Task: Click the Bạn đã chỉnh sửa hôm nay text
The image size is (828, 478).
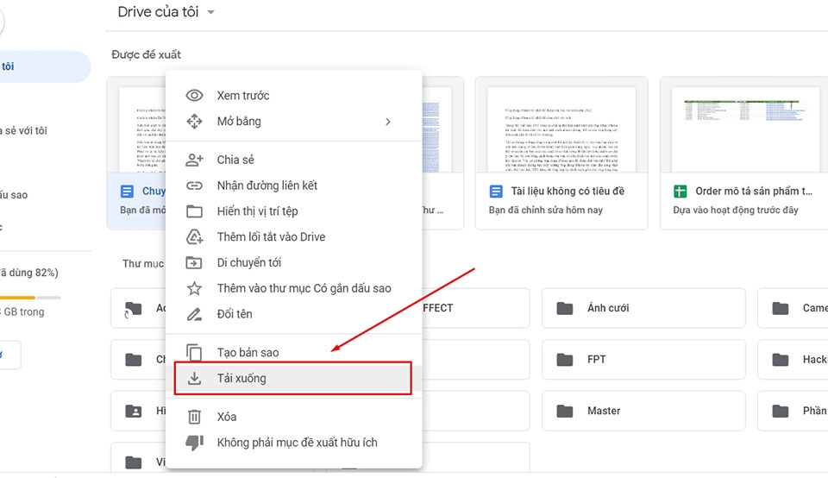Action: tap(545, 211)
